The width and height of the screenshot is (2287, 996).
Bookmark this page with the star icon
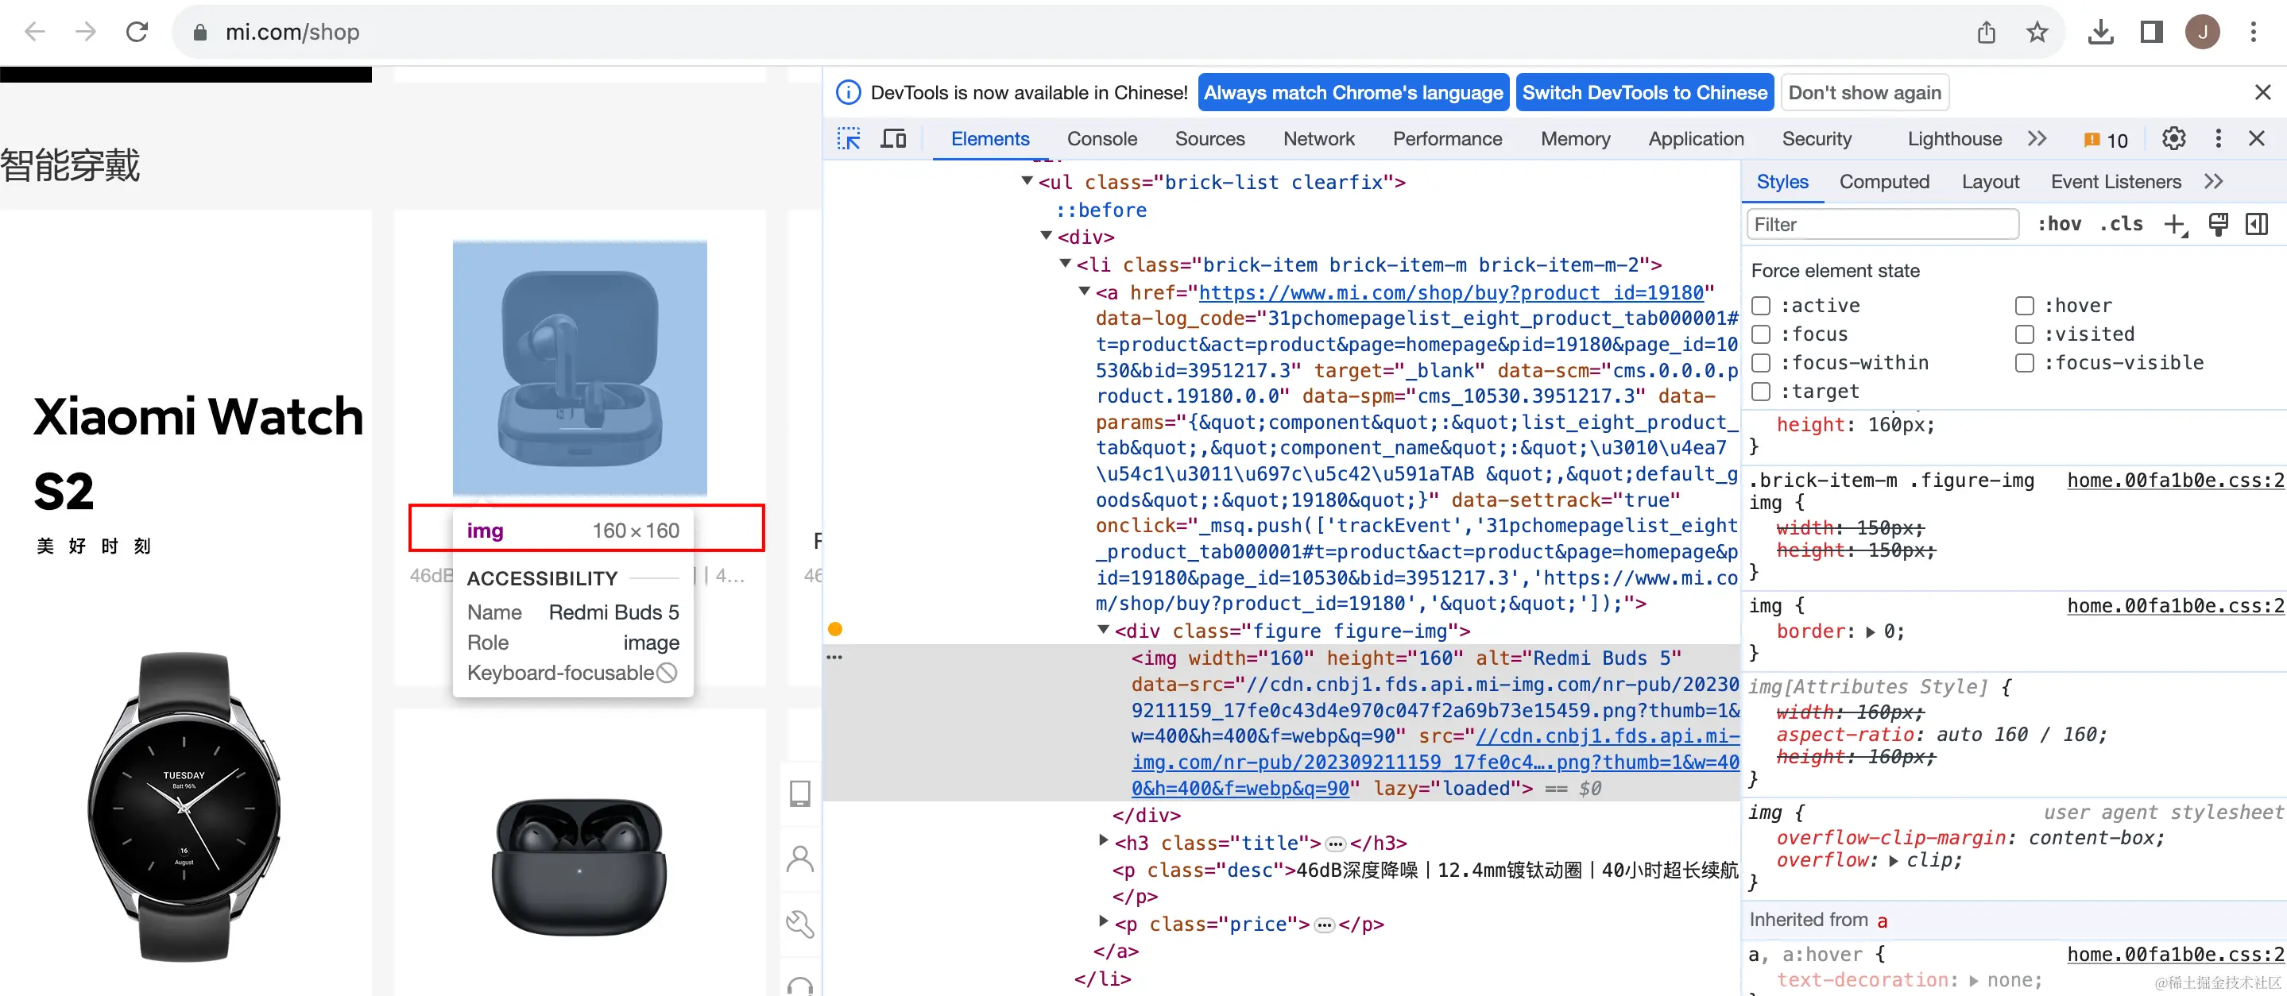(2037, 33)
